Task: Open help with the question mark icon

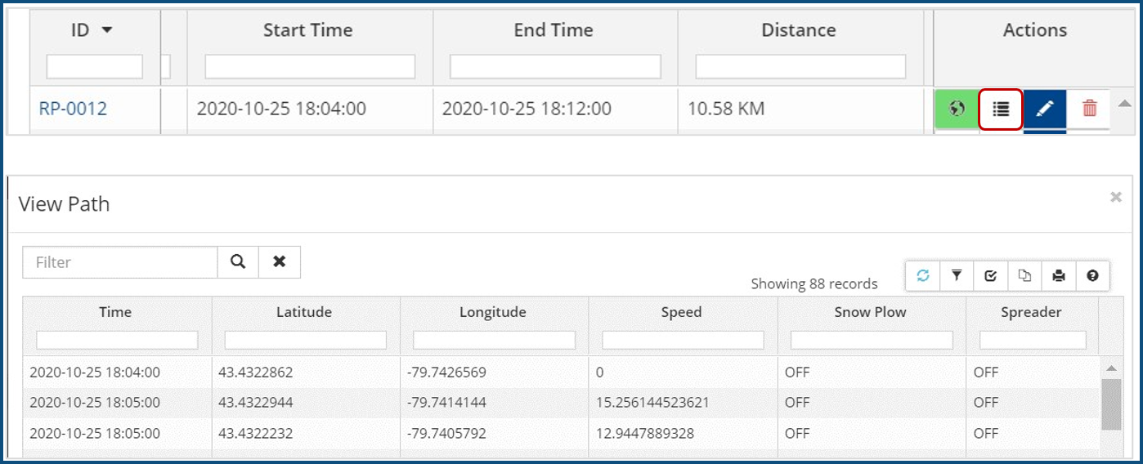Action: click(x=1092, y=276)
